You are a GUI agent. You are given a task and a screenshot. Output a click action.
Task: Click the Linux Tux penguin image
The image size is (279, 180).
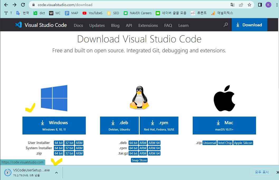tap(139, 98)
